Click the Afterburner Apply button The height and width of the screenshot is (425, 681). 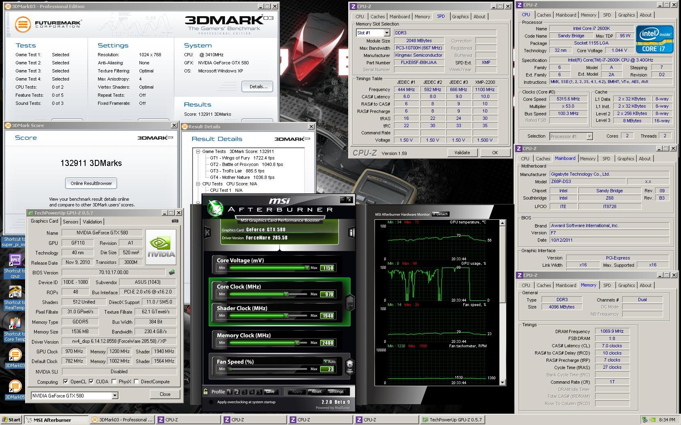(297, 391)
